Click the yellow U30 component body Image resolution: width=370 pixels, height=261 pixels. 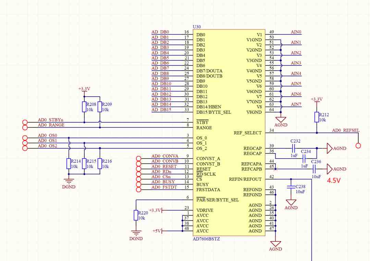[229, 133]
